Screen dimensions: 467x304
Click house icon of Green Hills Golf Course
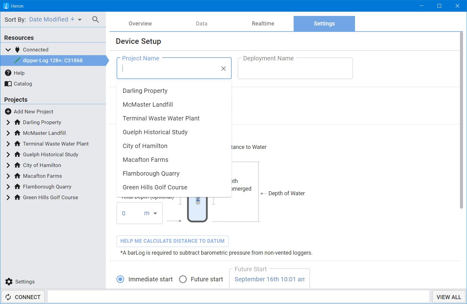tap(17, 197)
